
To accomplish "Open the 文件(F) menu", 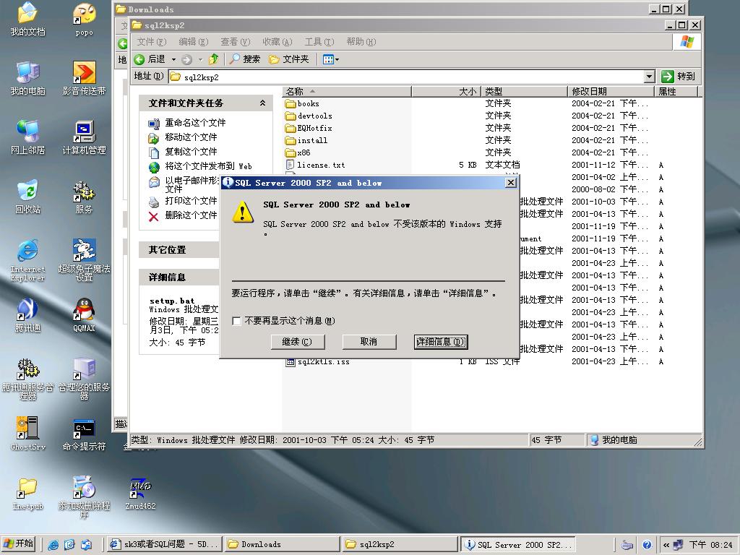I will (152, 41).
